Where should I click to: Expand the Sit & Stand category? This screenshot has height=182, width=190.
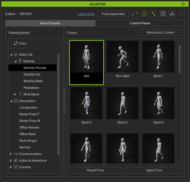[x=15, y=94]
